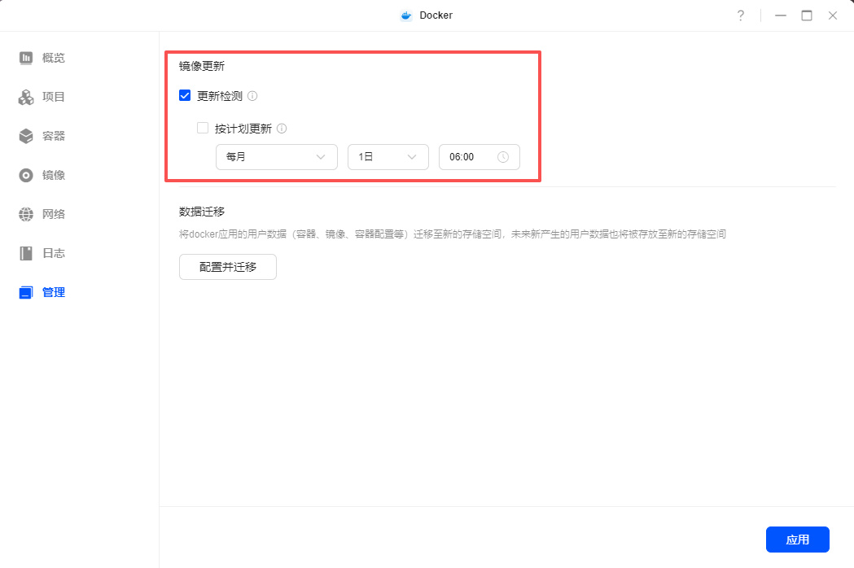Select 镜像 in the sidebar

pyautogui.click(x=54, y=175)
